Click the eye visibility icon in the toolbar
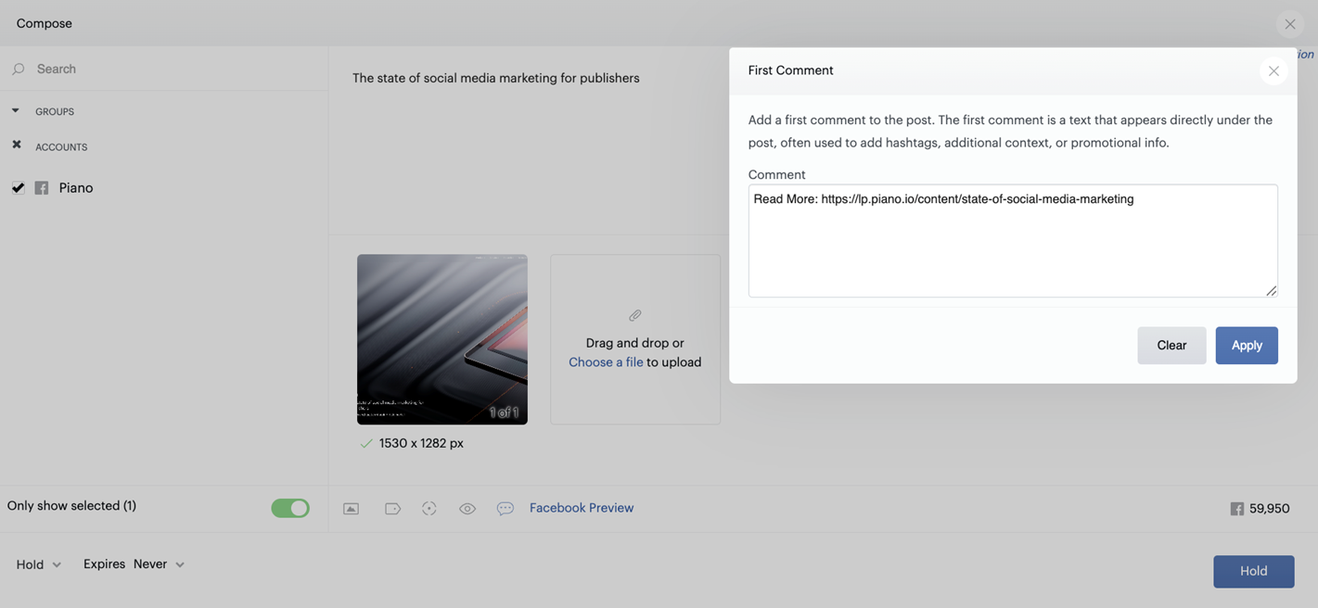Viewport: 1318px width, 608px height. (x=467, y=509)
